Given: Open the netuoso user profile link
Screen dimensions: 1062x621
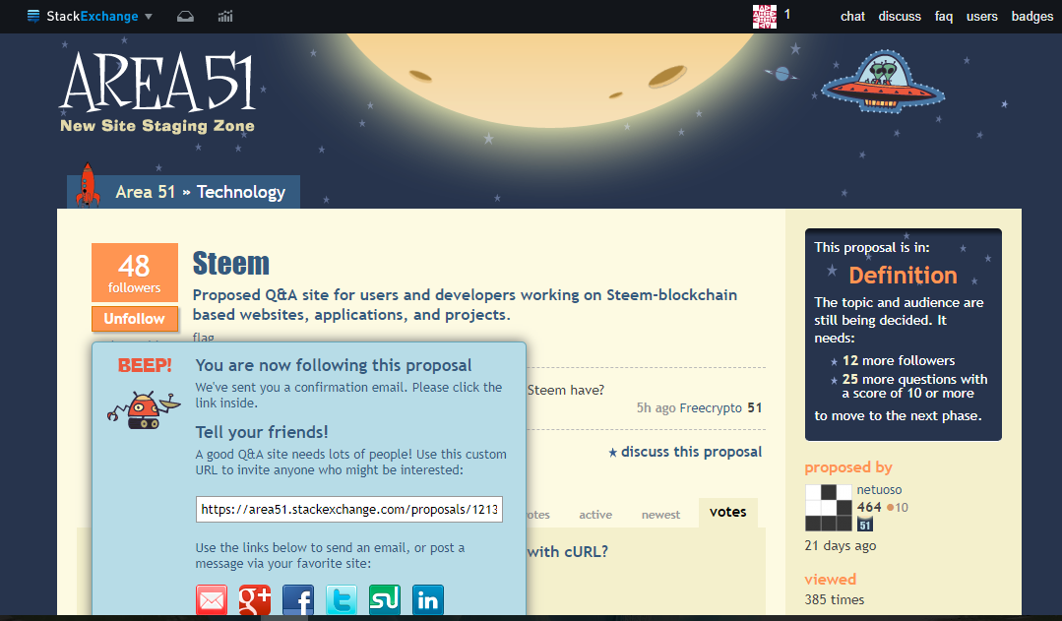Looking at the screenshot, I should pyautogui.click(x=879, y=490).
